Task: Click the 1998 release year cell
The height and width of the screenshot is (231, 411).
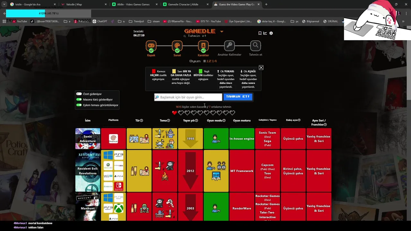Action: [x=190, y=139]
